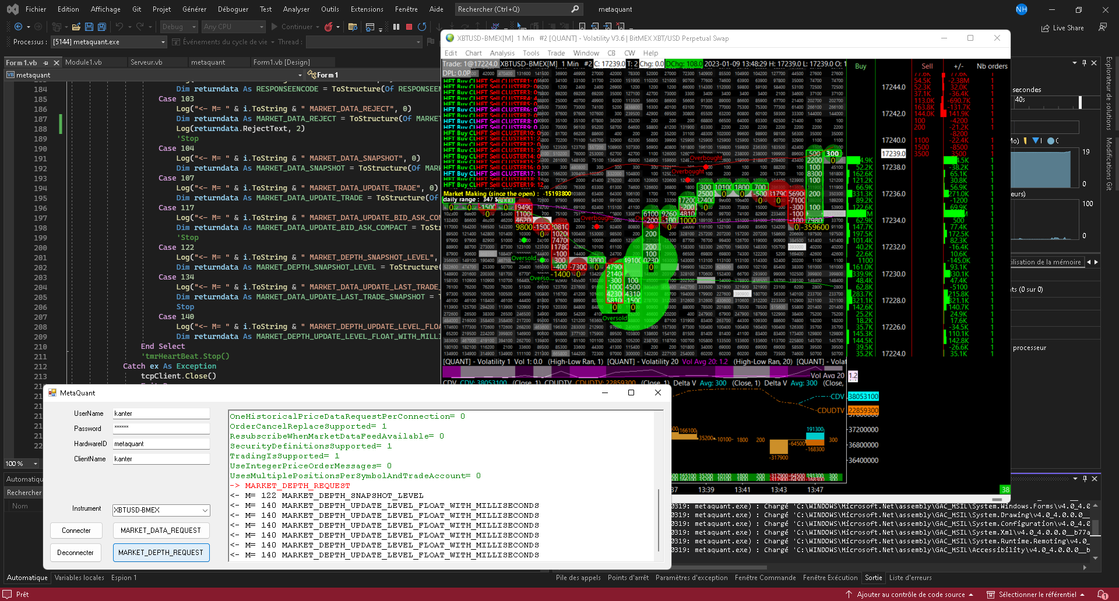Click the toggle bookmark icon in toolbar
Image resolution: width=1119 pixels, height=601 pixels.
click(582, 27)
